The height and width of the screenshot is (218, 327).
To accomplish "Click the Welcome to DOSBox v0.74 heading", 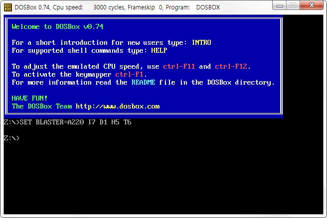I will (57, 27).
